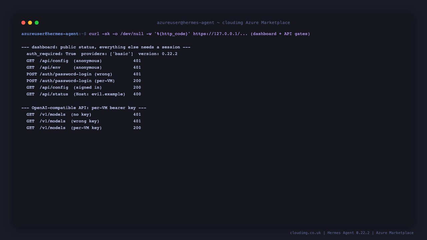
Task: Click the 'GET /v1/models (per-VM key)' row
Action: pos(84,128)
